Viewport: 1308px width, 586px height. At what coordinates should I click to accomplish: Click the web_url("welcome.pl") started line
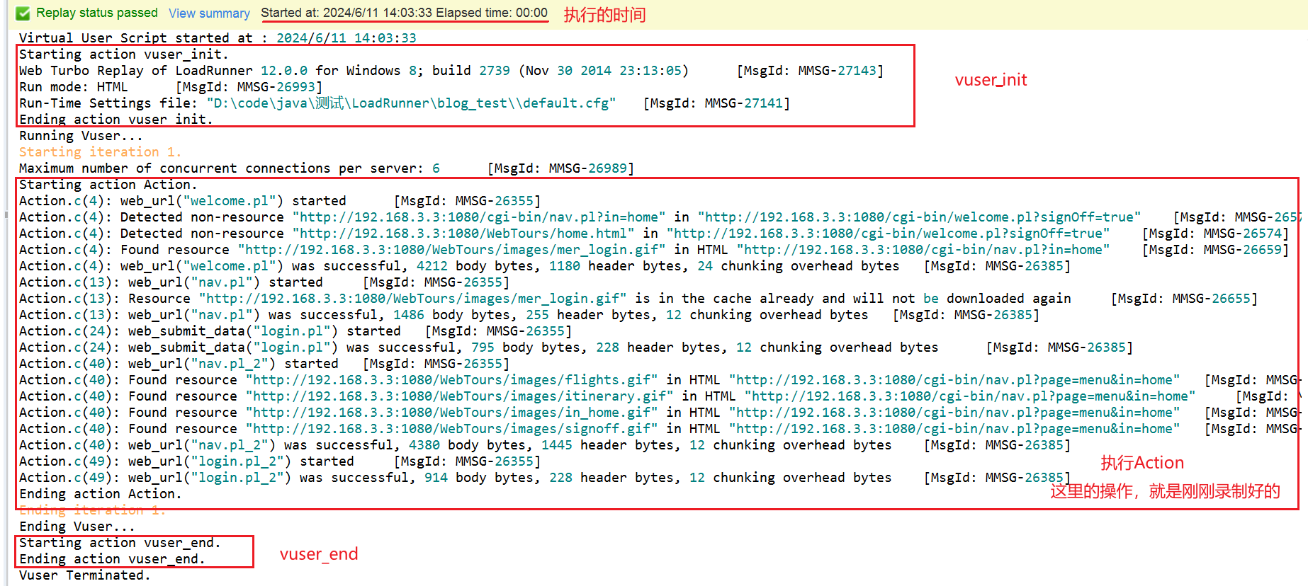click(x=280, y=200)
